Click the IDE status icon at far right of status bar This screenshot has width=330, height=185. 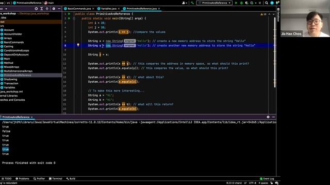[277, 183]
